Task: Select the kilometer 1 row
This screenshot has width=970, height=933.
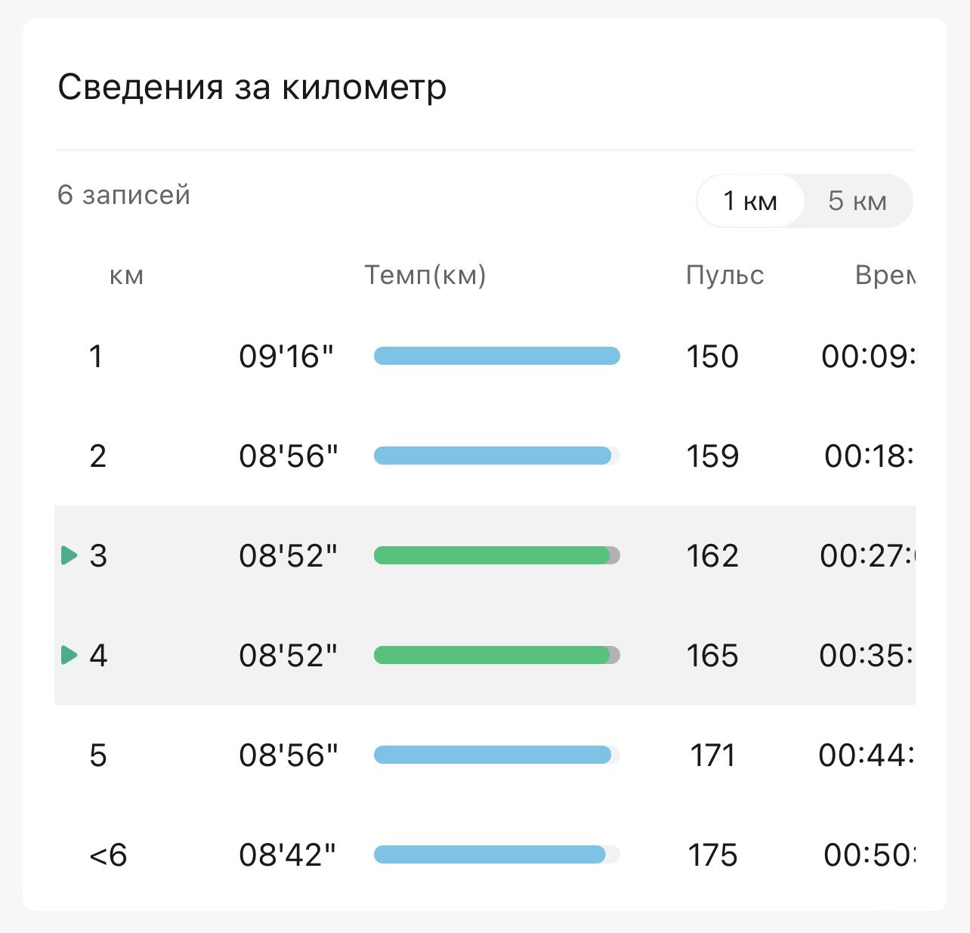Action: click(x=485, y=356)
